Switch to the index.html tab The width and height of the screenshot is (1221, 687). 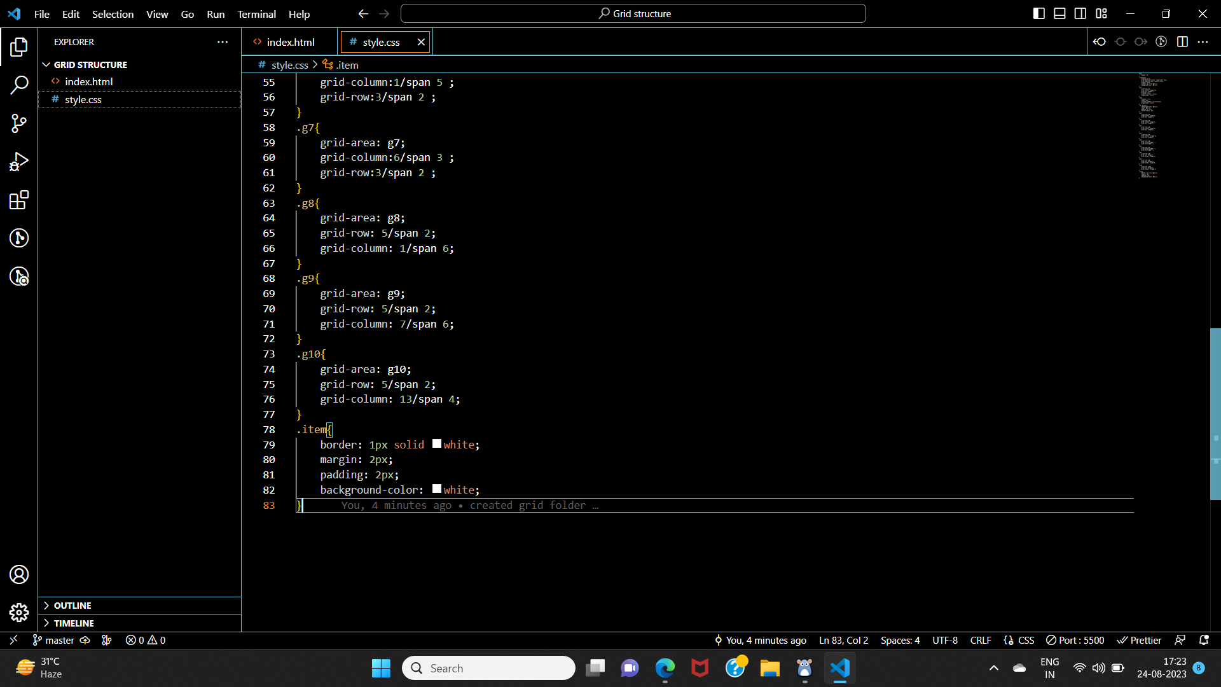click(290, 42)
